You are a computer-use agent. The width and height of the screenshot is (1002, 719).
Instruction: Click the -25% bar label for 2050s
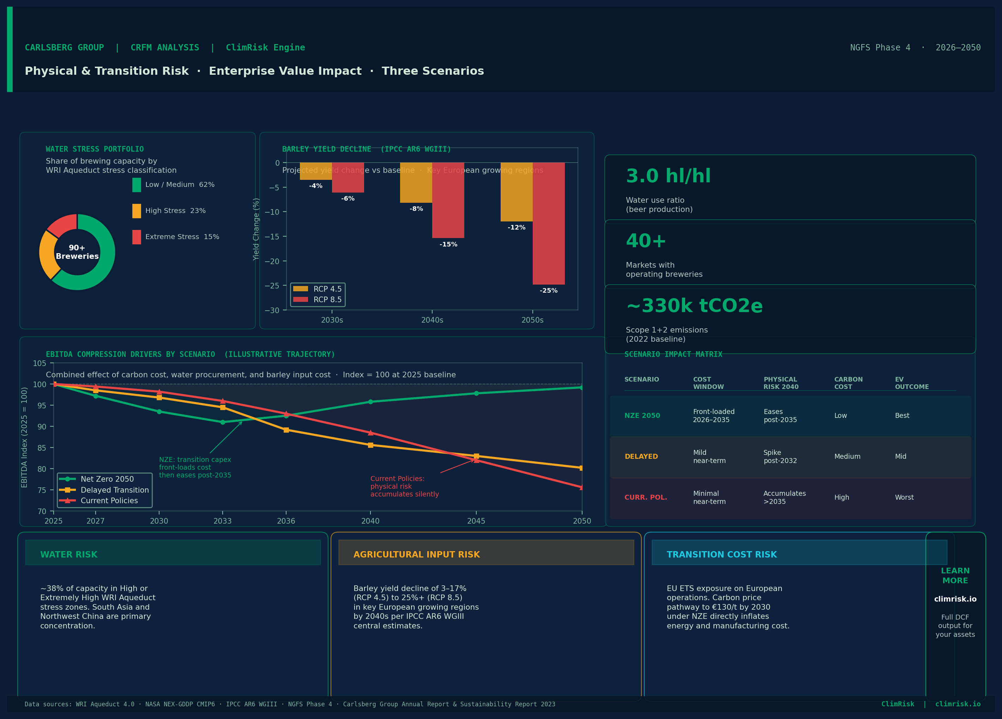(x=548, y=291)
